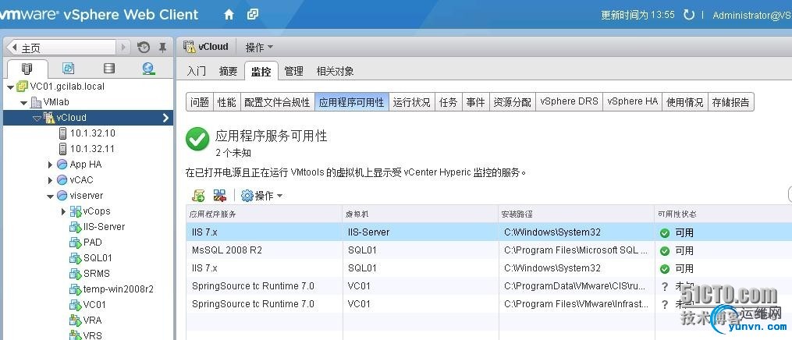Switch to the vSphere HA sub-tab
Viewport: 792px width, 340px height.
click(x=632, y=102)
